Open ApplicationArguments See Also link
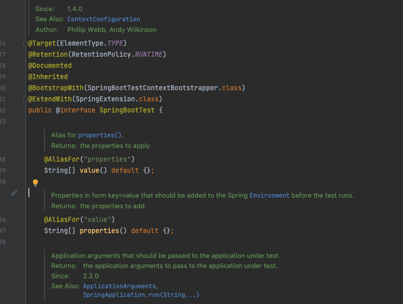The height and width of the screenshot is (304, 403). pos(119,286)
